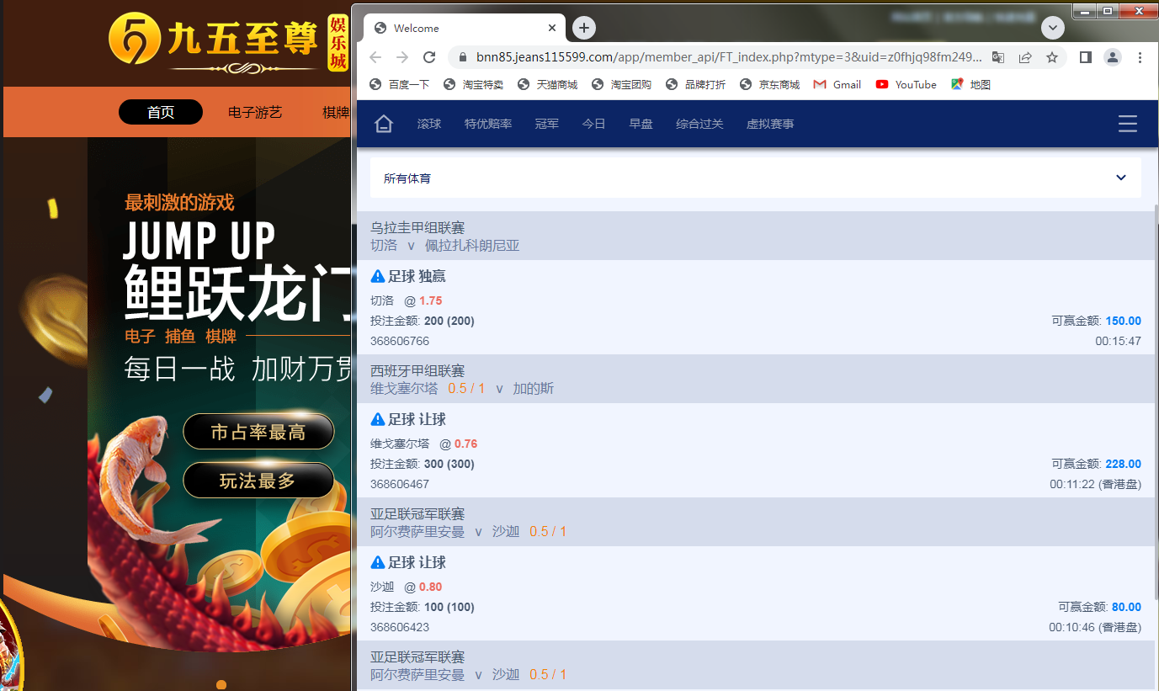Click the browser back arrow
Viewport: 1159px width, 691px height.
click(x=375, y=57)
